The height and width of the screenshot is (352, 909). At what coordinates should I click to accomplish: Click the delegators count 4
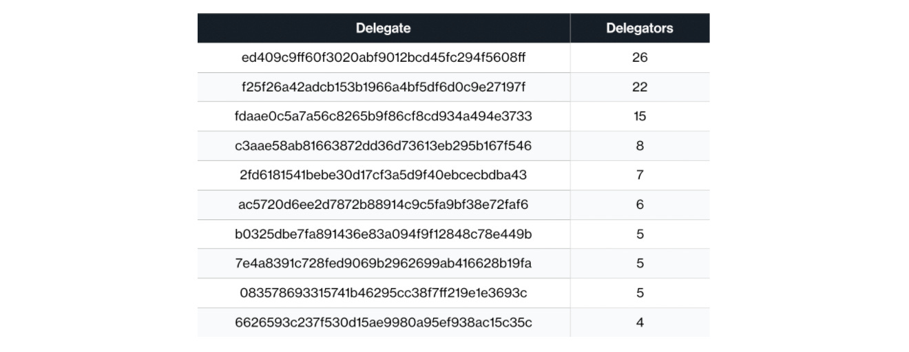click(639, 322)
